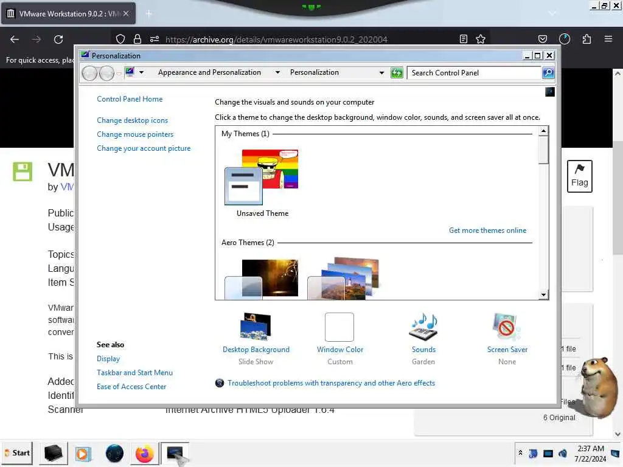Click the Search Control Panel magnifier button
The height and width of the screenshot is (467, 623).
pyautogui.click(x=548, y=73)
